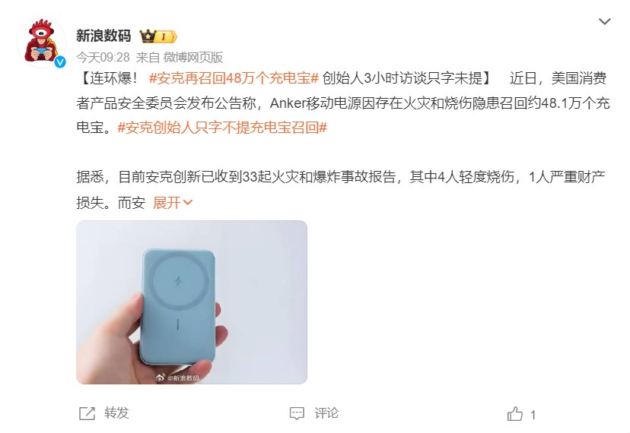Click the Weibo watermark logo on the photo
The height and width of the screenshot is (433, 630).
[161, 378]
